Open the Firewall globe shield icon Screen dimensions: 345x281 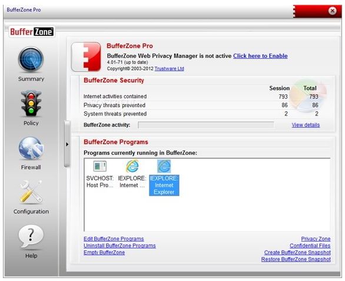click(x=31, y=148)
